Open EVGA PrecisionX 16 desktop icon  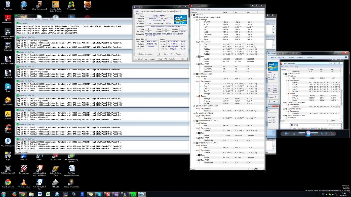point(8,169)
